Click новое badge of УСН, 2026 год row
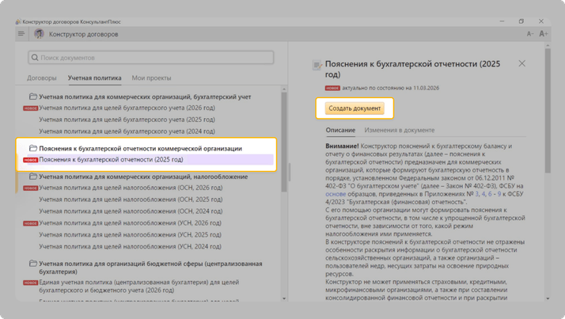The width and height of the screenshot is (565, 319). click(x=31, y=223)
